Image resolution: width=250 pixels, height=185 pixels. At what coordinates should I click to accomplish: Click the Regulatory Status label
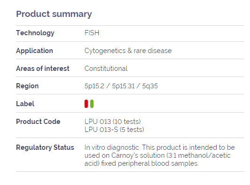(x=45, y=147)
